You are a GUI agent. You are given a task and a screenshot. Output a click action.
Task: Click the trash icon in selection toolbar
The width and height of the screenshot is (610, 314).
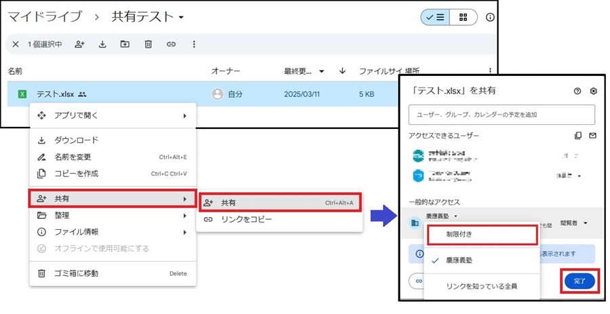point(148,44)
